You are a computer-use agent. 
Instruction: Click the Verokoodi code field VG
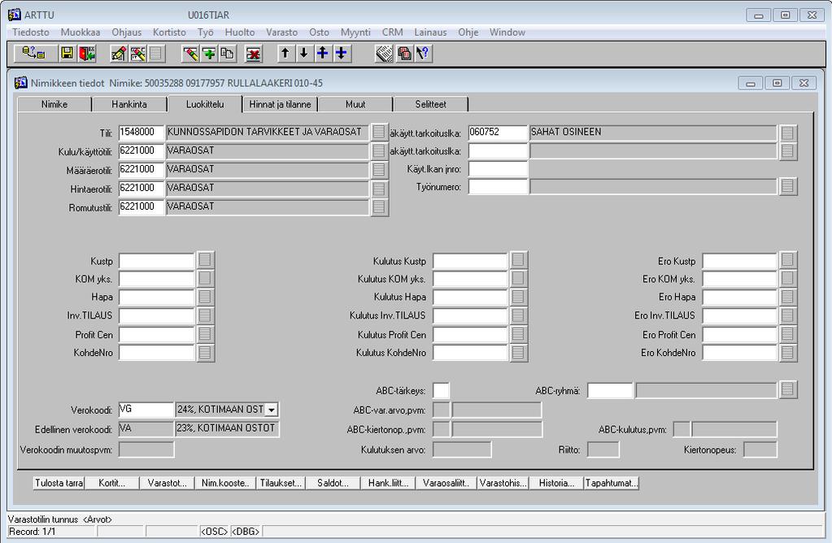point(146,410)
